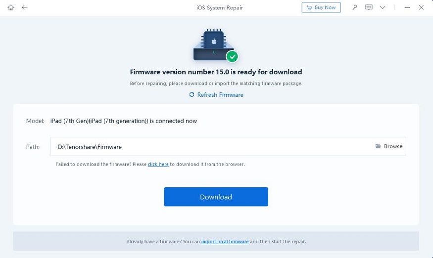Click the firmware chip illustration
The width and height of the screenshot is (433, 258).
click(x=213, y=44)
